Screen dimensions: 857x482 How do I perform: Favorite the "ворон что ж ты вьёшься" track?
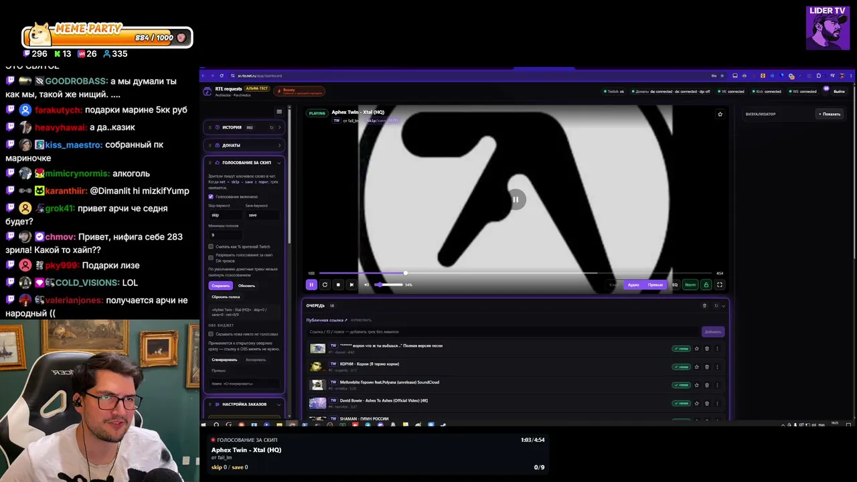[697, 349]
